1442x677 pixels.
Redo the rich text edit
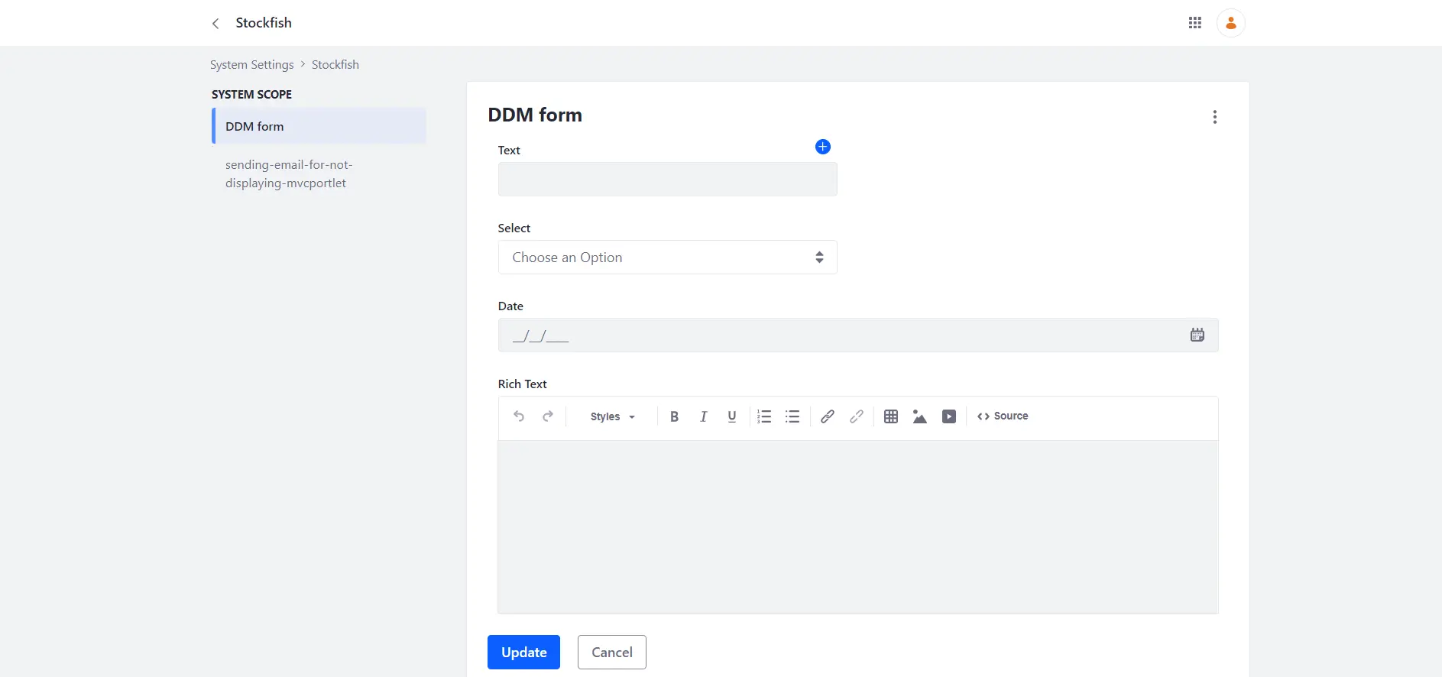548,416
